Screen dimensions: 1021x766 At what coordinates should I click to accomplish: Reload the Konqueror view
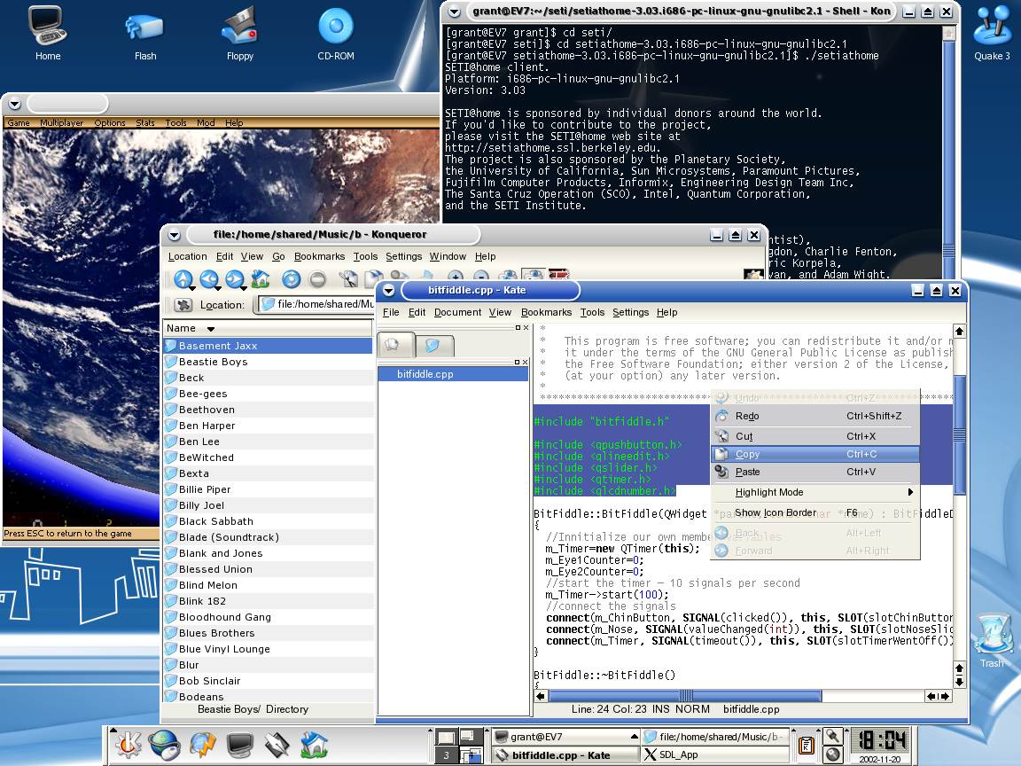click(x=291, y=278)
